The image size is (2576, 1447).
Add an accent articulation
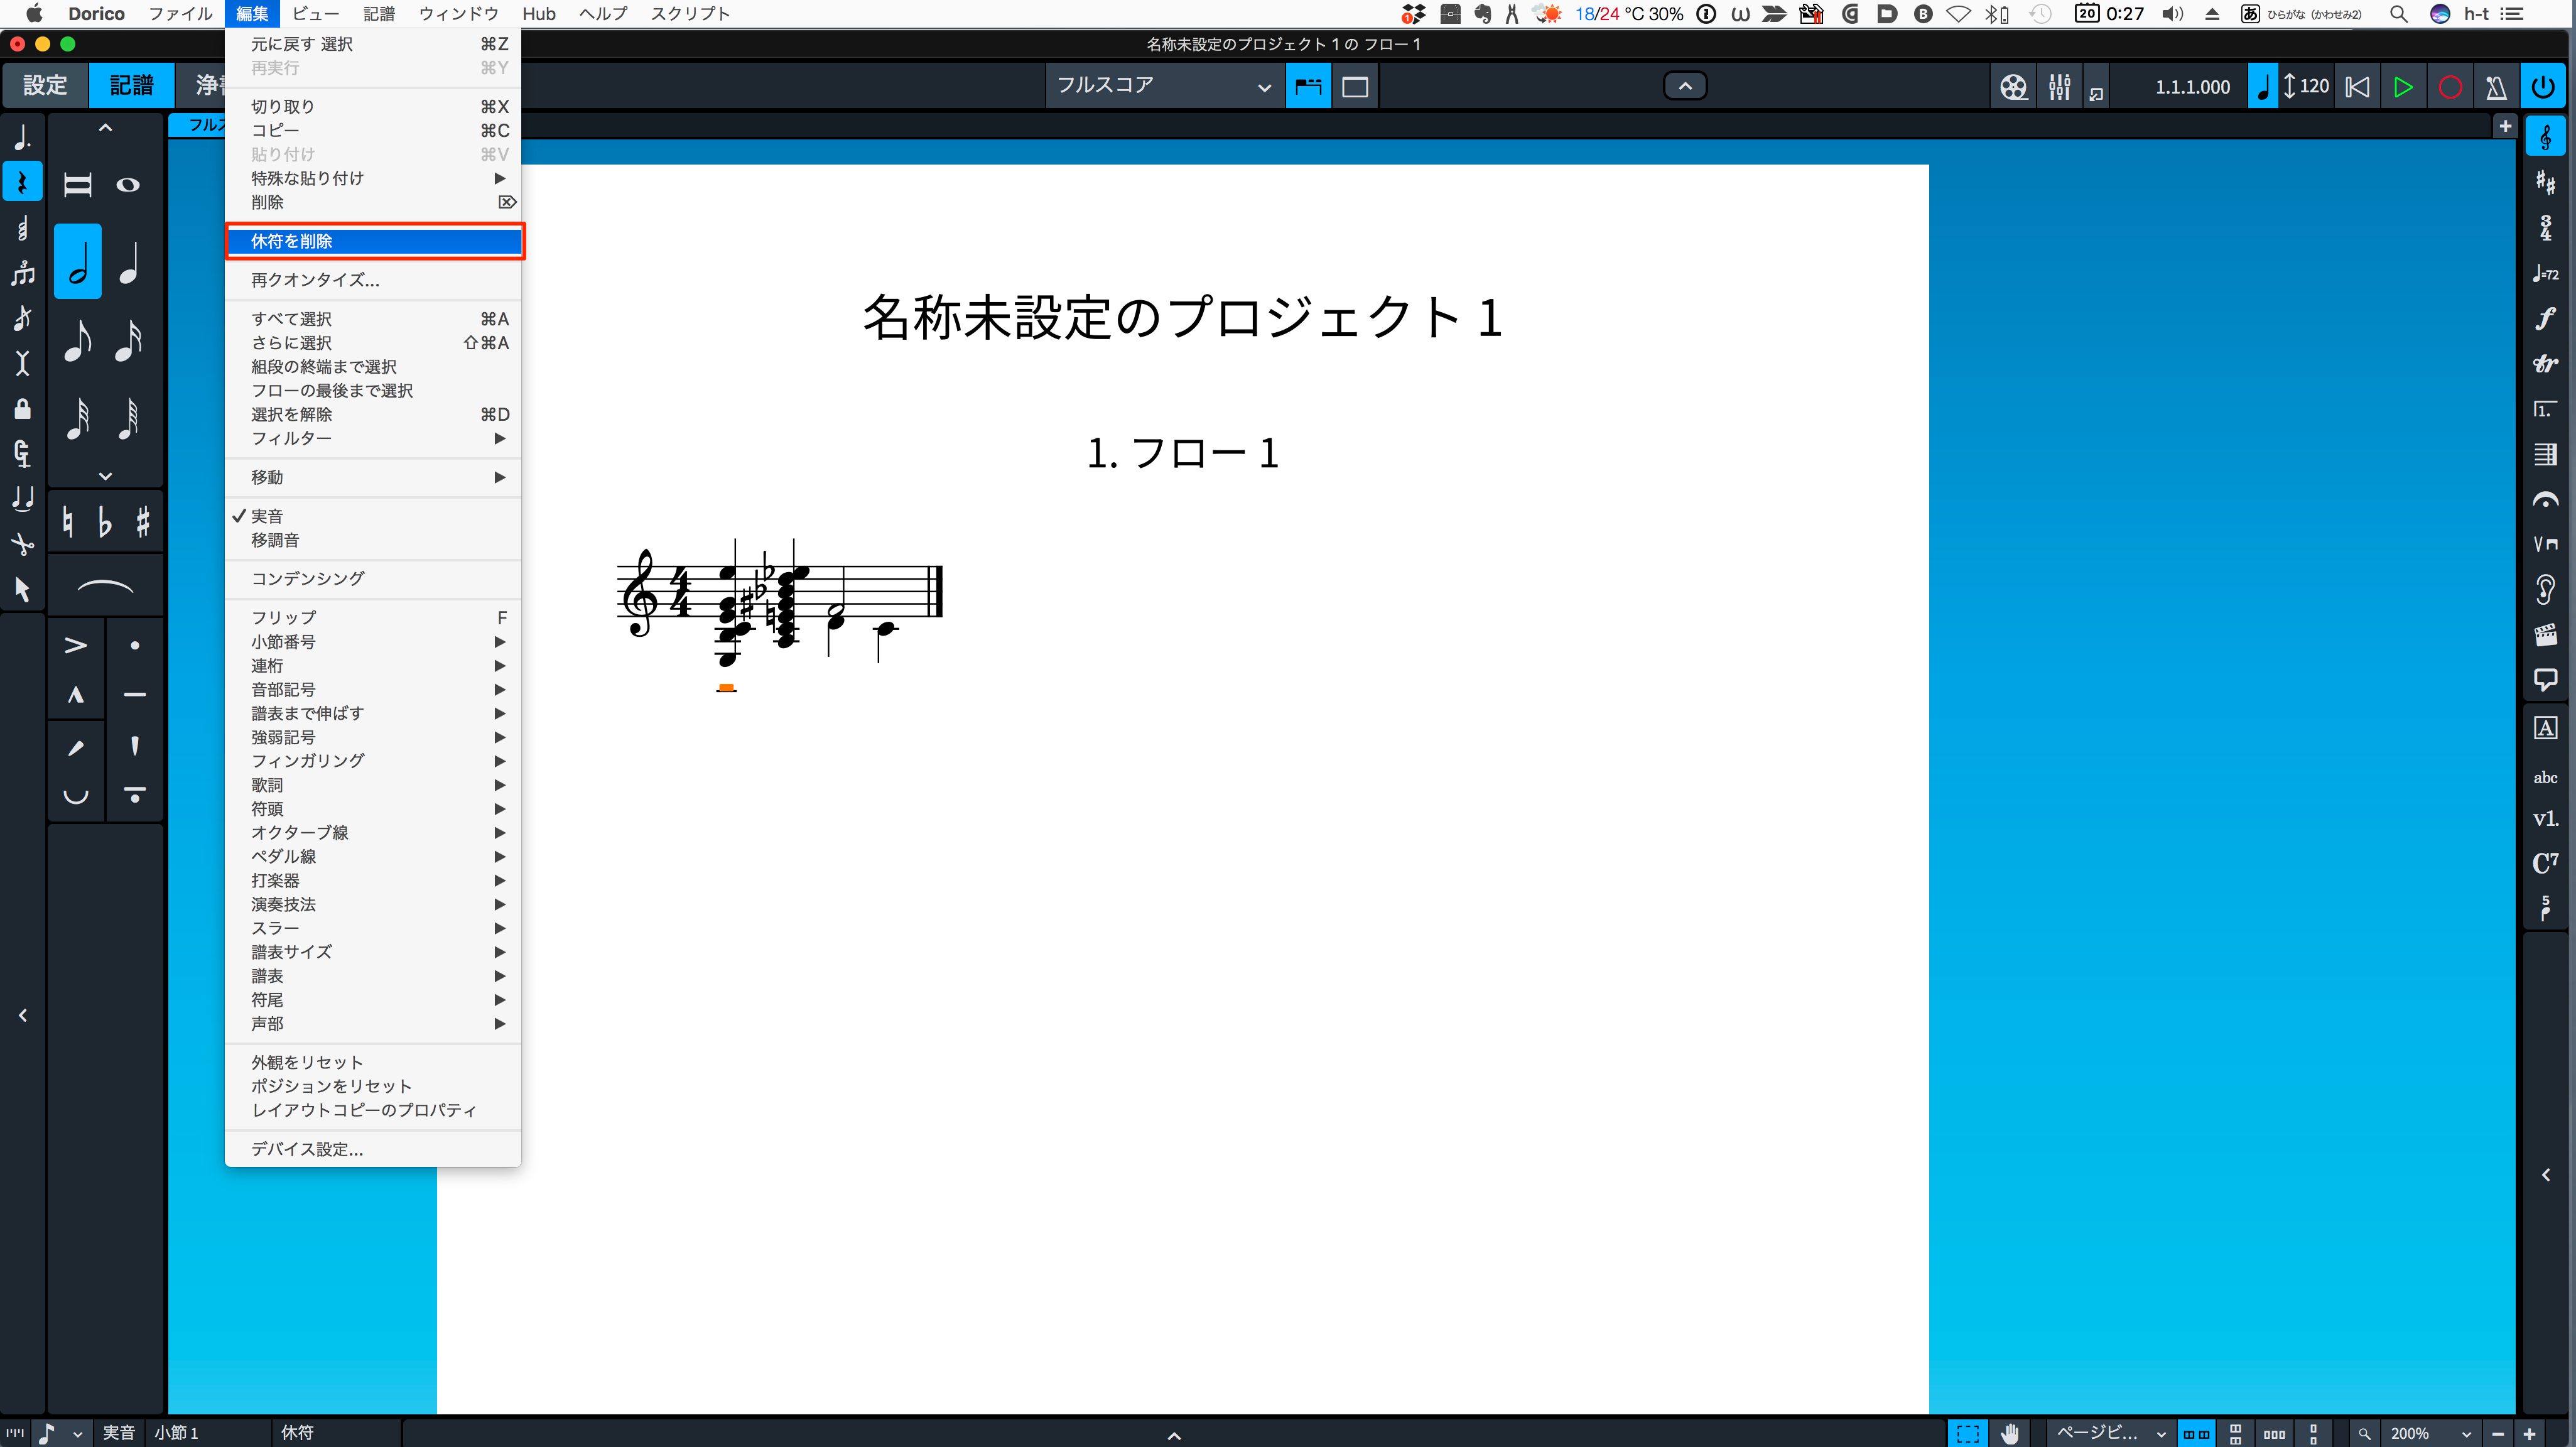76,646
